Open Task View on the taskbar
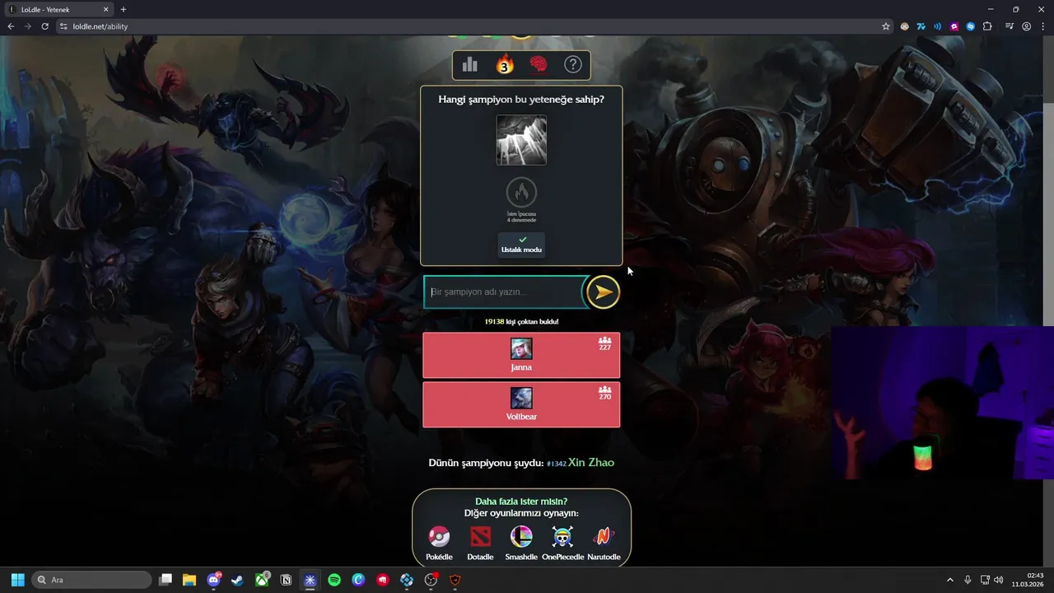 click(166, 580)
